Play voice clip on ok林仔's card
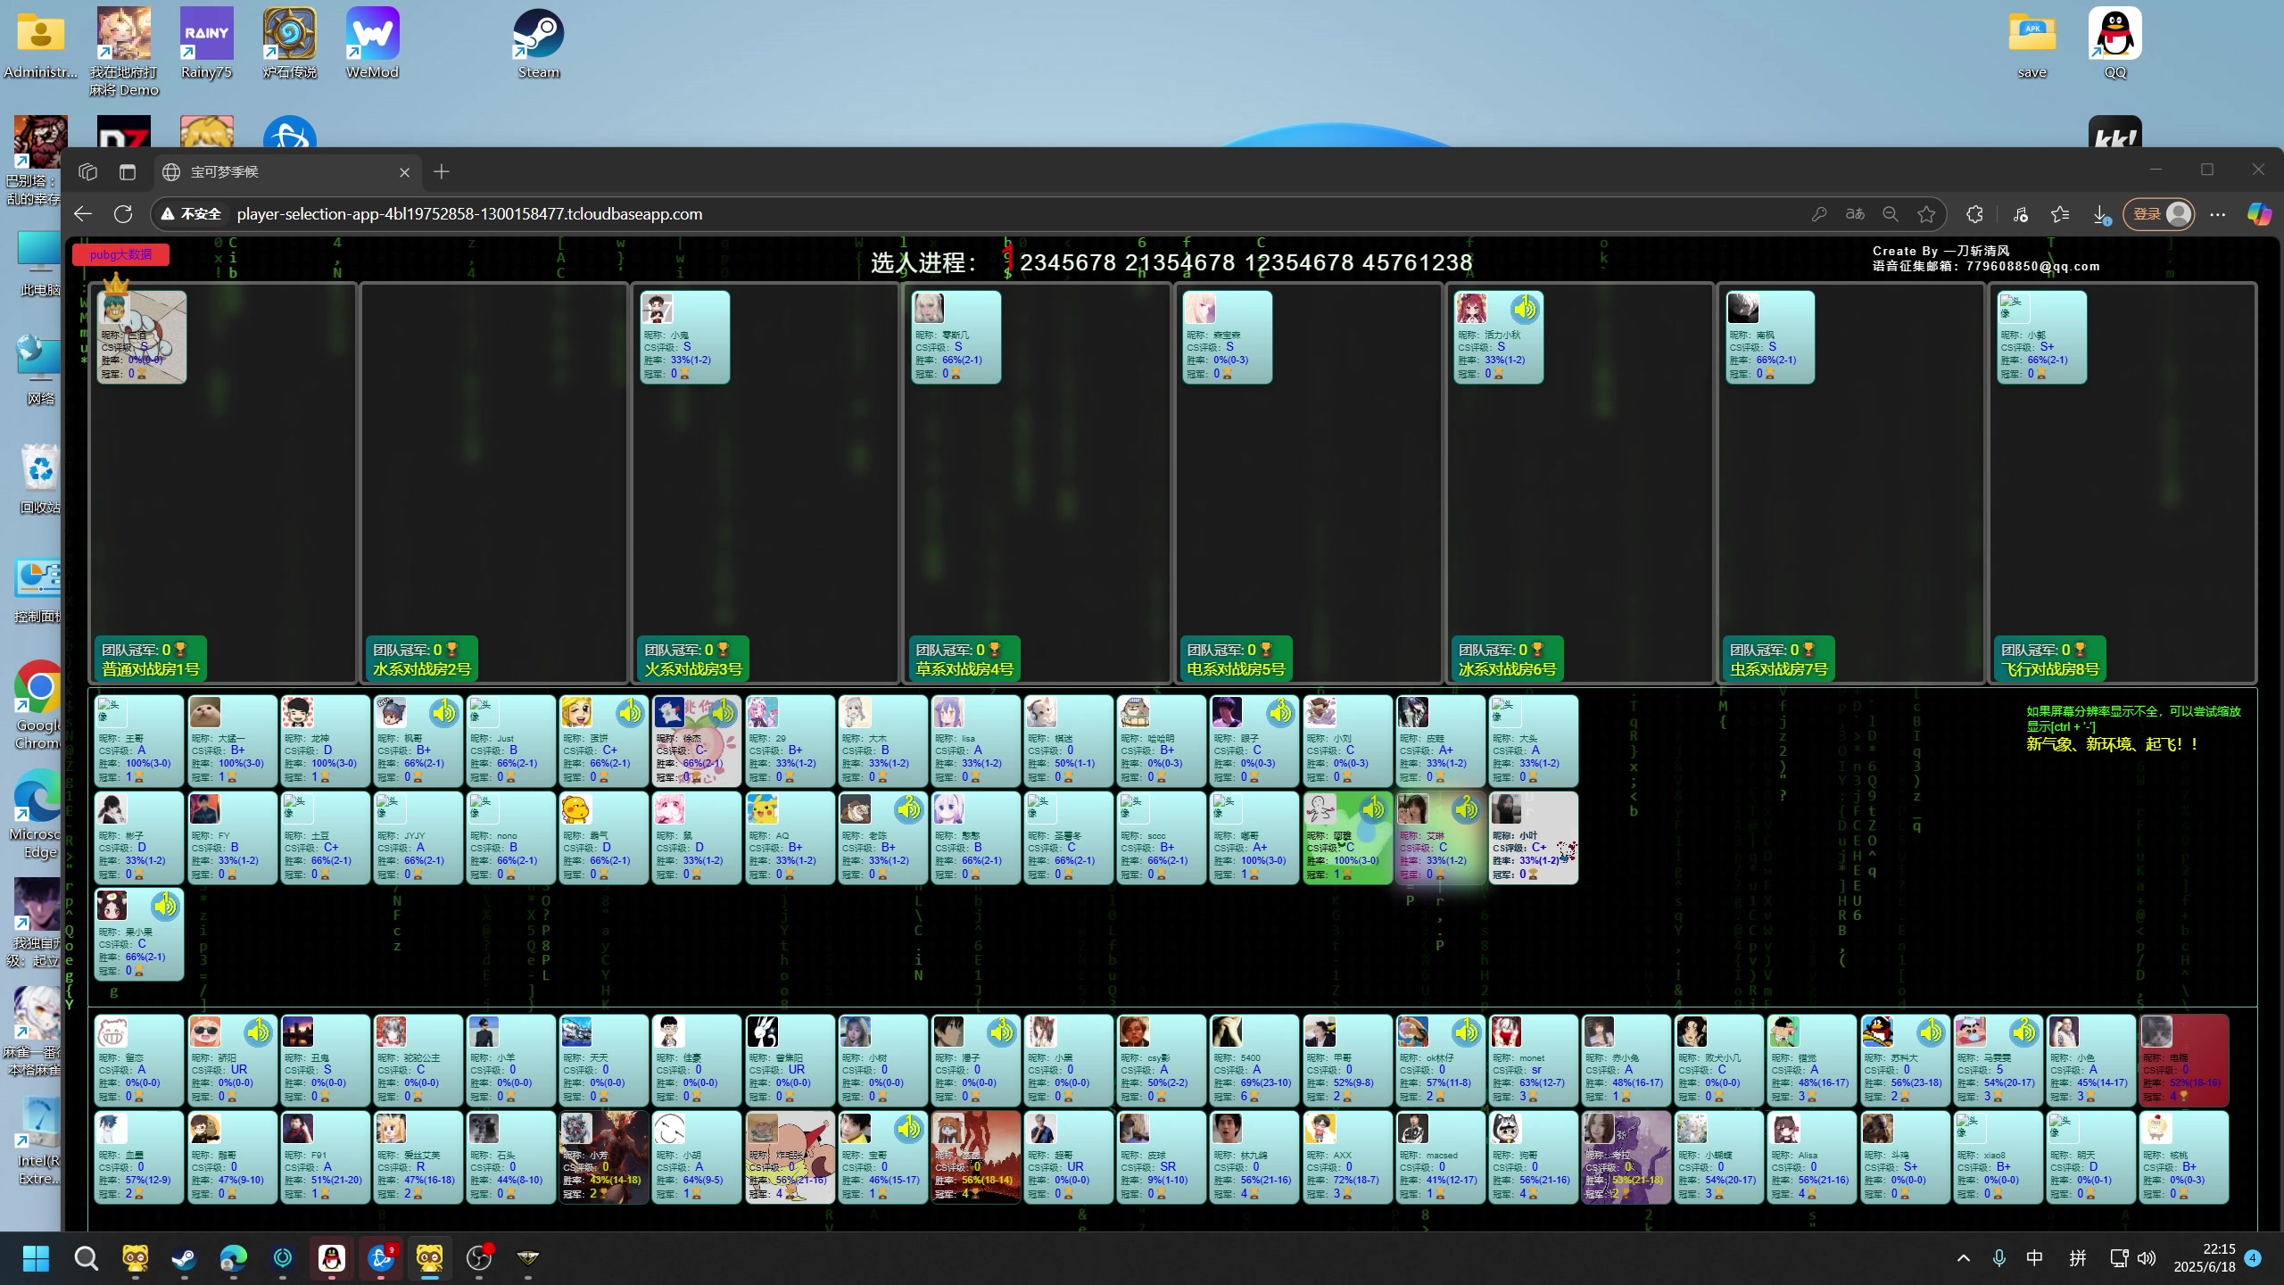This screenshot has height=1285, width=2284. click(x=1466, y=1032)
